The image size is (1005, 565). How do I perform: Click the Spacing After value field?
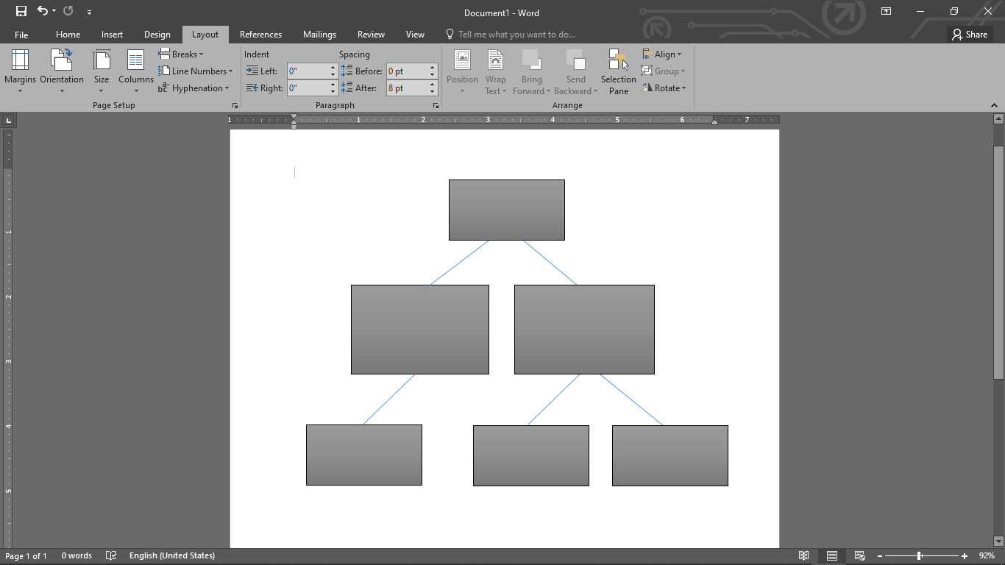click(407, 88)
